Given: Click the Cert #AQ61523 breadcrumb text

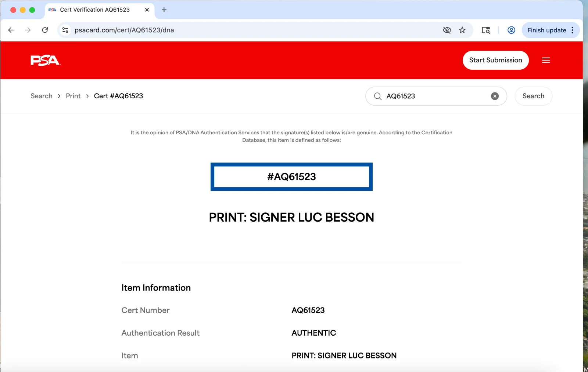Looking at the screenshot, I should [x=118, y=96].
